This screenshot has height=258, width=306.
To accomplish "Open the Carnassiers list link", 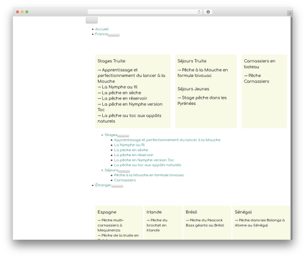I will tap(125, 180).
